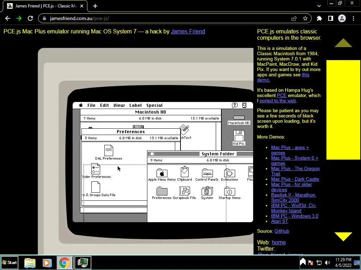
Task: Open the volume control in system tray
Action: [328, 262]
